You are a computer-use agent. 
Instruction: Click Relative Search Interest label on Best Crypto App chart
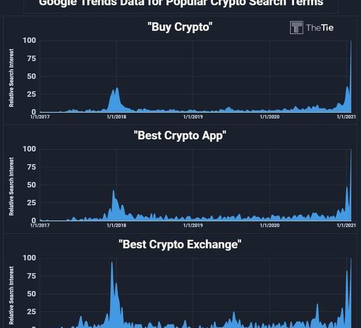pos(12,186)
